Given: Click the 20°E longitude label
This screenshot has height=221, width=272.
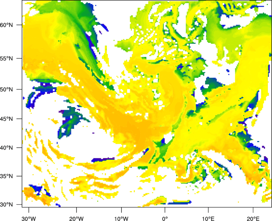Looking at the screenshot, I should coord(253,219).
